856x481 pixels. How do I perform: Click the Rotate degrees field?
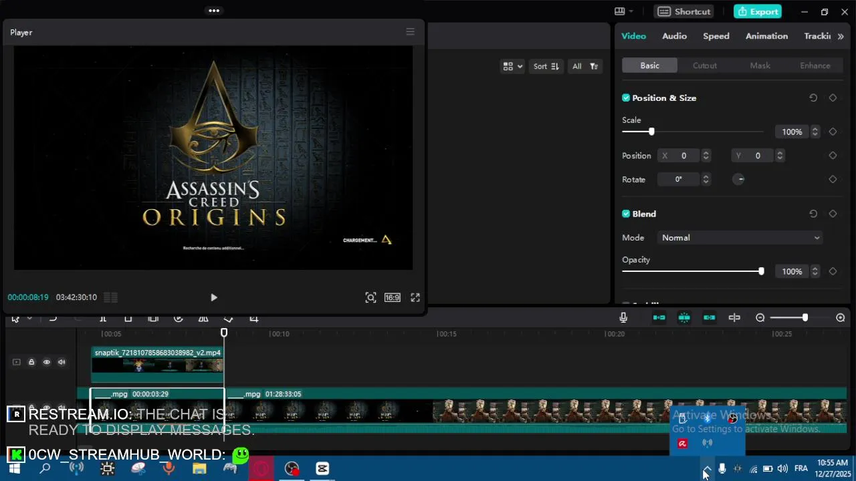(x=679, y=179)
